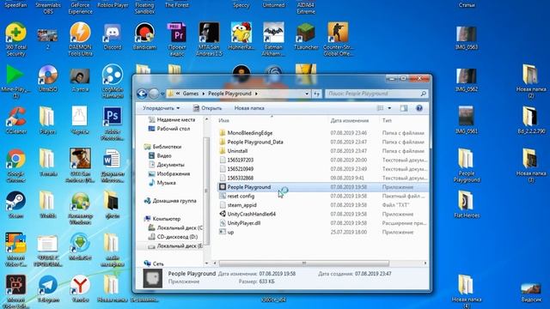Viewport: 550px width, 309px height.
Task: Select the Bandicam desktop icon
Action: pos(144,36)
